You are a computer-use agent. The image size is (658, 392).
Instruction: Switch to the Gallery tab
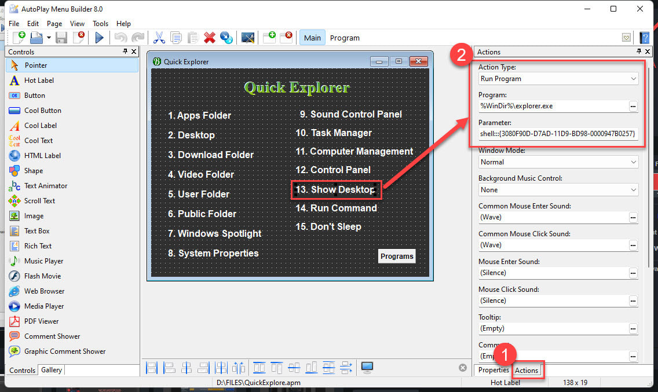tap(52, 370)
